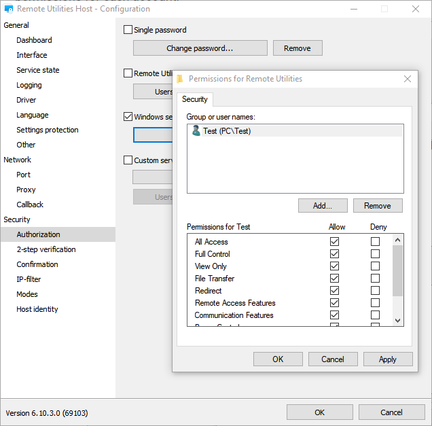Uncheck Allow for All Access
This screenshot has height=426, width=432.
click(x=334, y=241)
